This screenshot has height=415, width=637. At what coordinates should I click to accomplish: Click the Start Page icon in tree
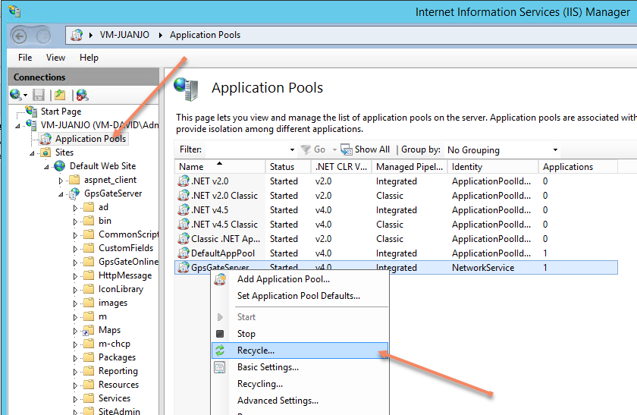(32, 111)
